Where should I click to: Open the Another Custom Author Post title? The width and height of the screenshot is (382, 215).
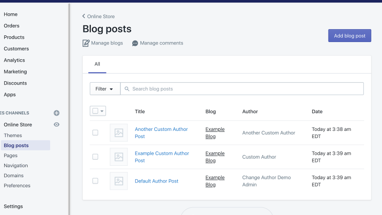click(161, 133)
